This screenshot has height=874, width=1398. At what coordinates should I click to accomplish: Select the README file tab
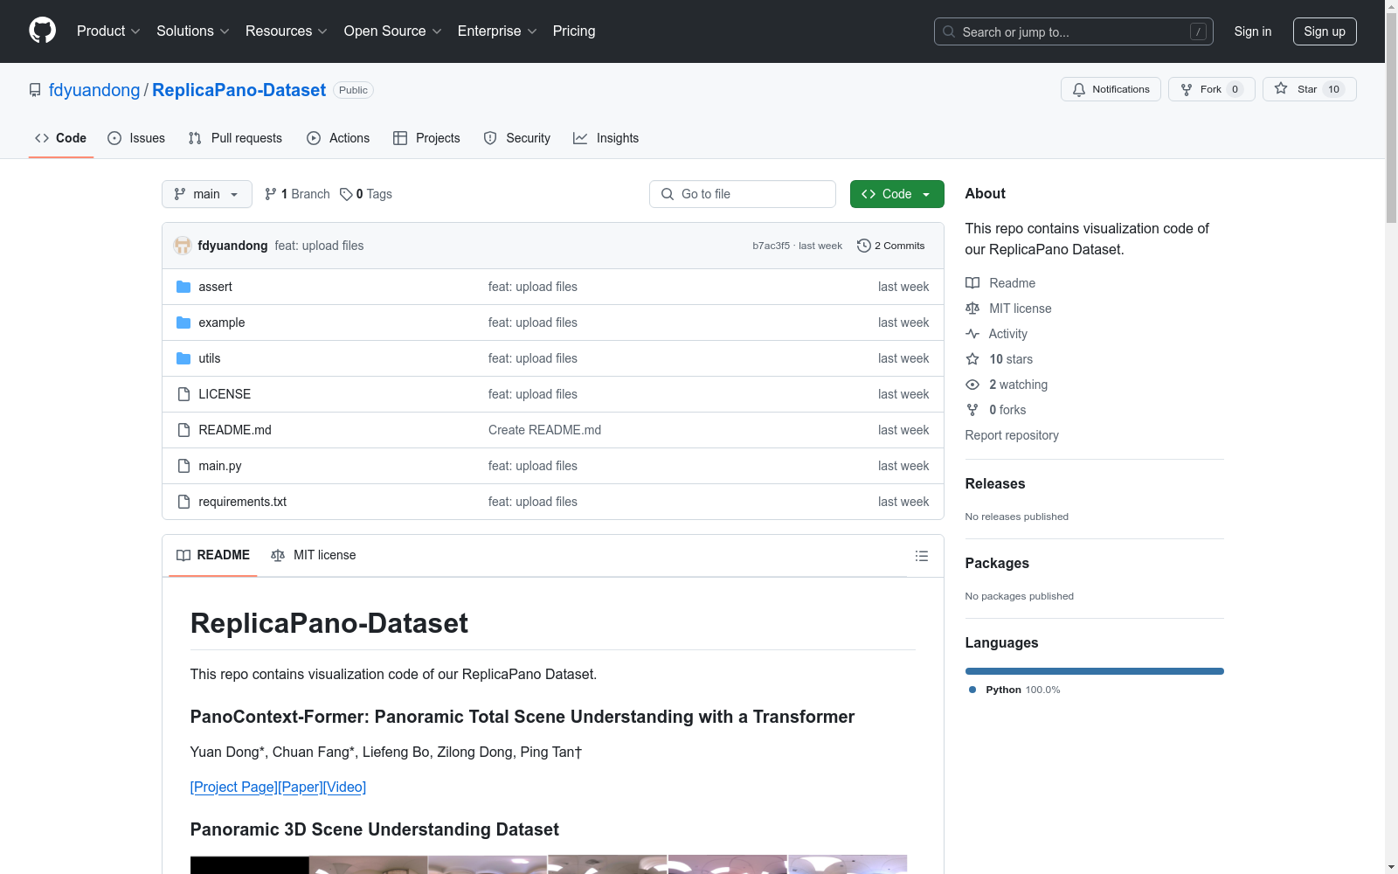pos(213,556)
